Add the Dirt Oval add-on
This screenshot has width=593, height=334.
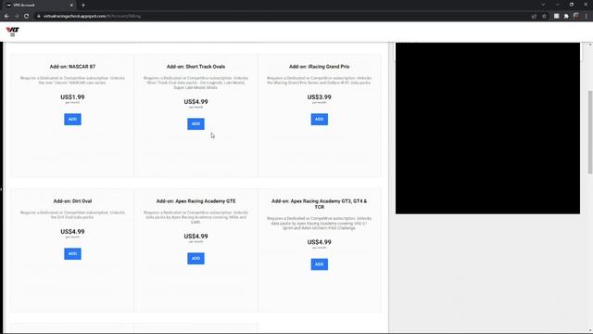pyautogui.click(x=72, y=253)
